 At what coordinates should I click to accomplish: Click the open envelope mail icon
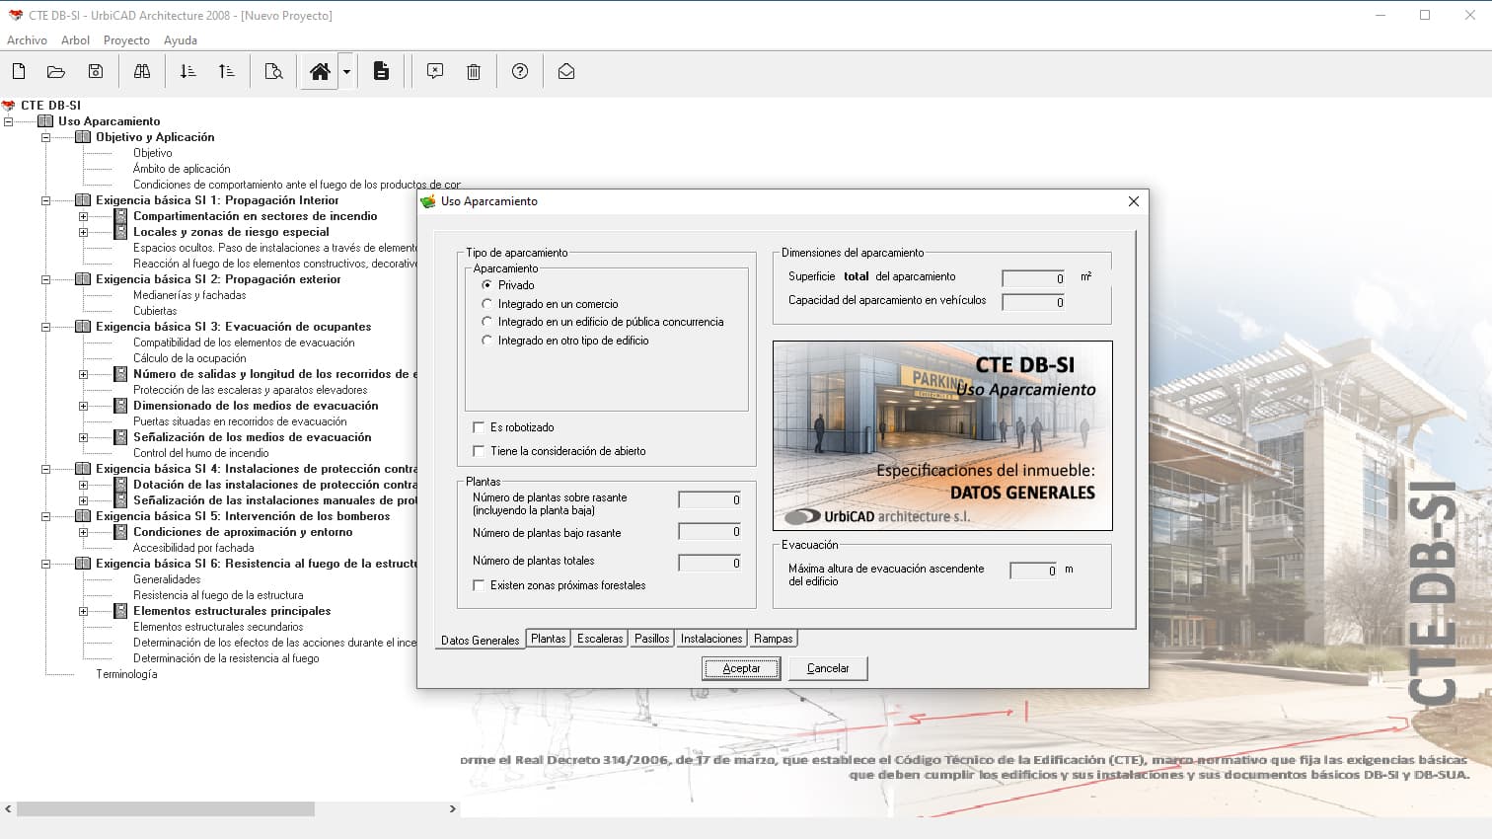pos(566,71)
